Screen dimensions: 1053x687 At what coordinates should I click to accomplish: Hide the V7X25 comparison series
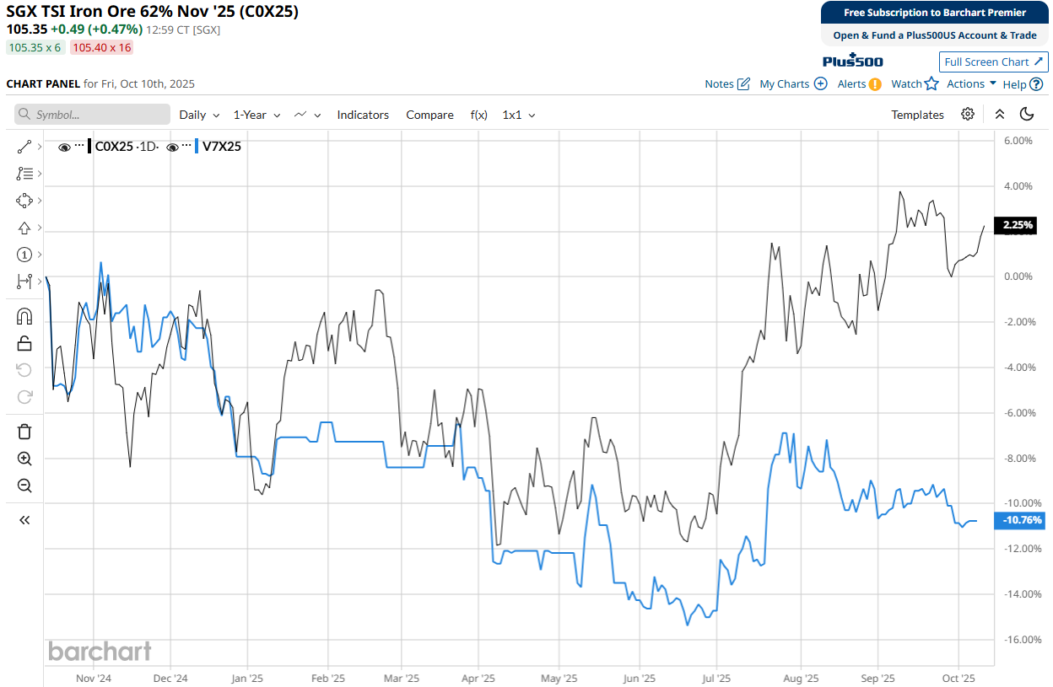(172, 147)
